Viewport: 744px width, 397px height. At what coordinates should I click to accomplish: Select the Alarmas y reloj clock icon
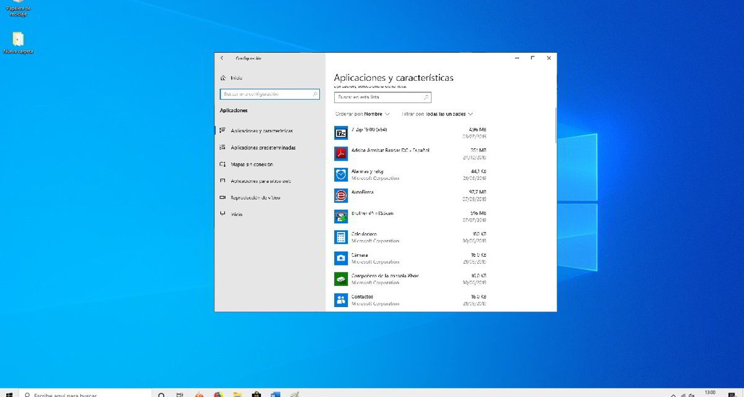point(341,175)
